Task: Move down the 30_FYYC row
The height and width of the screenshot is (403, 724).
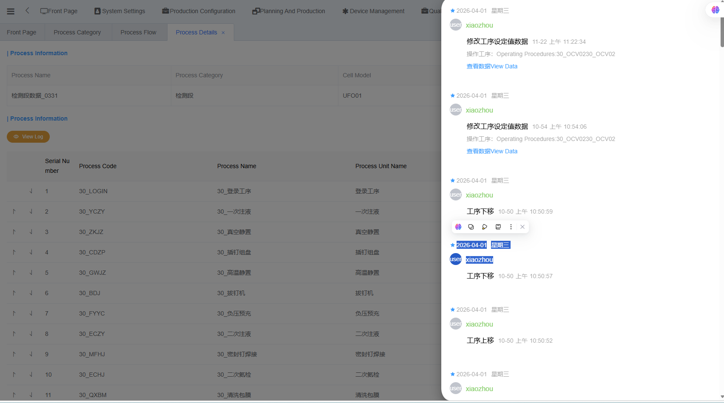Action: [x=31, y=313]
